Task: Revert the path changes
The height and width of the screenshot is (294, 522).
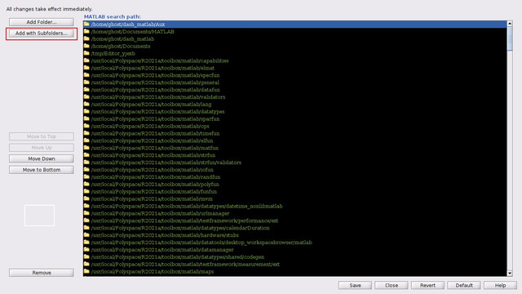Action: 427,285
